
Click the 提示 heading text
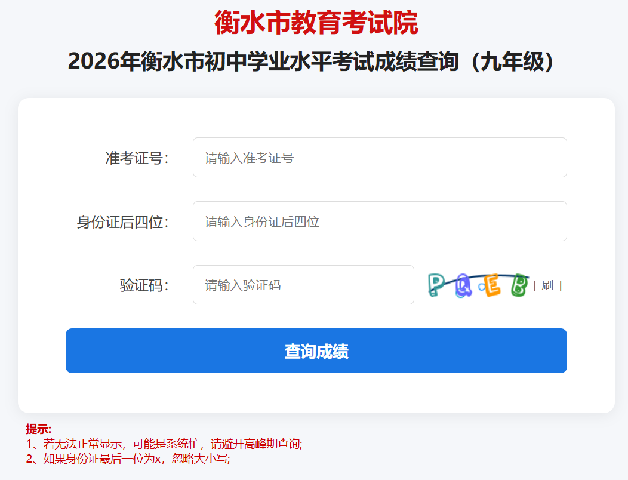click(x=38, y=429)
